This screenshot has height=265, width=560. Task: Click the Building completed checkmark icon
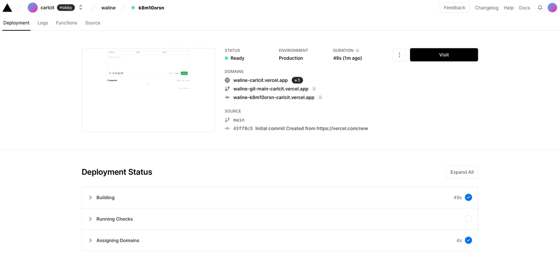tap(468, 197)
